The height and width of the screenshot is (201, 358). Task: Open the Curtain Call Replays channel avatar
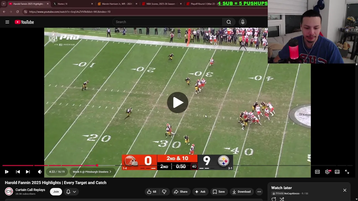tap(9, 192)
